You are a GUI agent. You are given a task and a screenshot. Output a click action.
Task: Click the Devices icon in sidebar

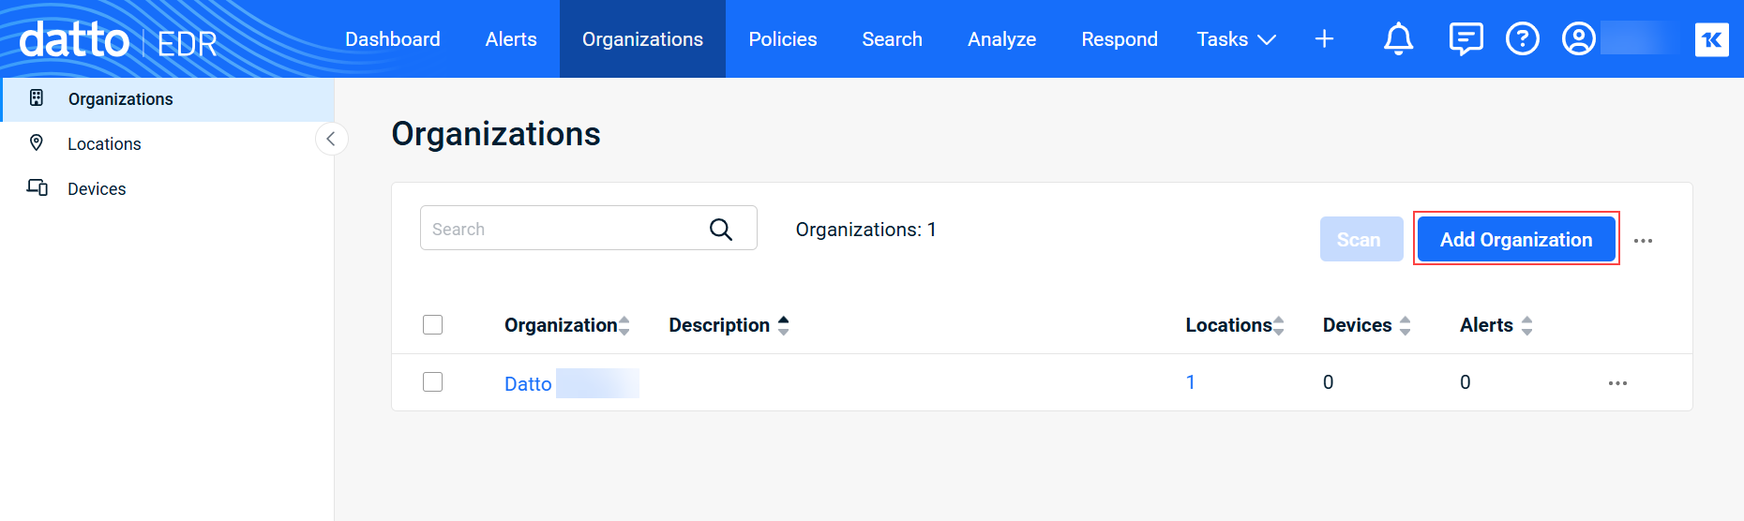click(38, 187)
